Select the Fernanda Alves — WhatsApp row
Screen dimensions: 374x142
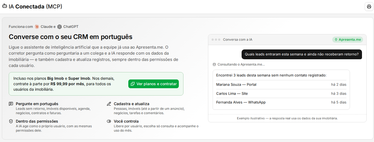[281, 102]
